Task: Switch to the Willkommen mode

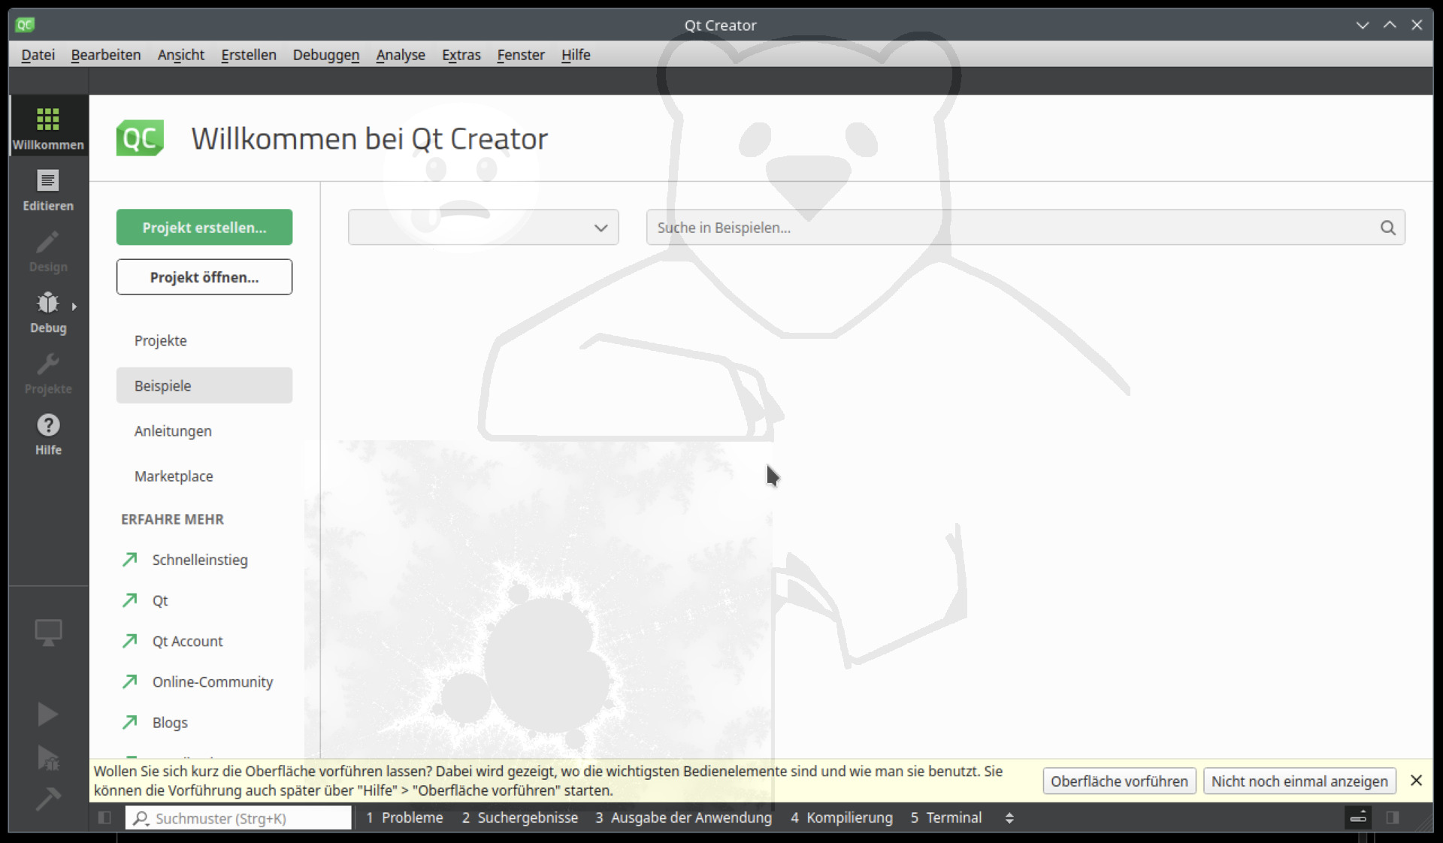Action: tap(48, 126)
